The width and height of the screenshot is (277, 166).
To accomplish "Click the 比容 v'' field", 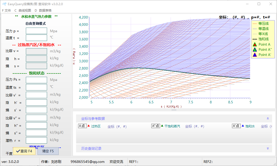I will click(36, 118).
